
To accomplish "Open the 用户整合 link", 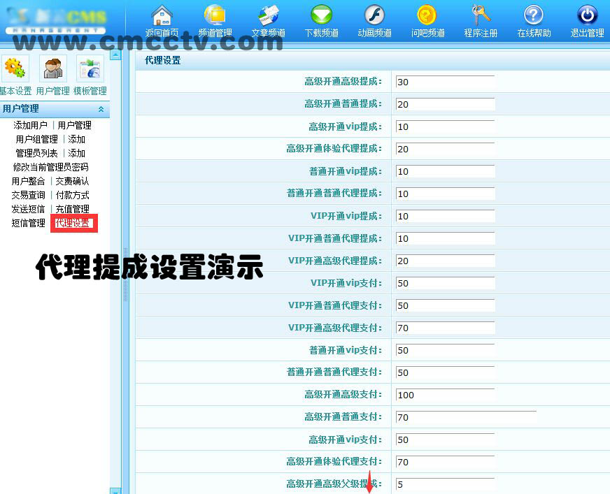I will pos(28,181).
